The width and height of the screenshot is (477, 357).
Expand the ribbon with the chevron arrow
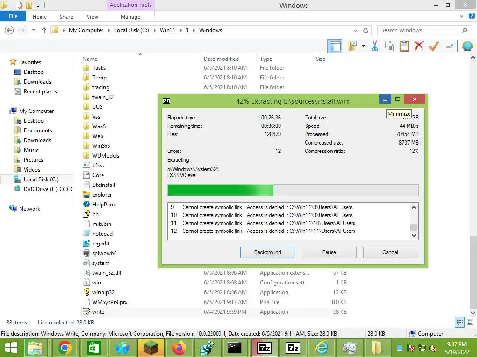(462, 16)
